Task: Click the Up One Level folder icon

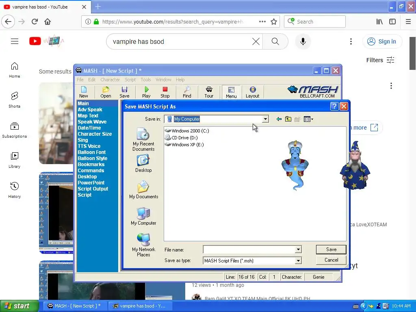Action: pos(288,119)
